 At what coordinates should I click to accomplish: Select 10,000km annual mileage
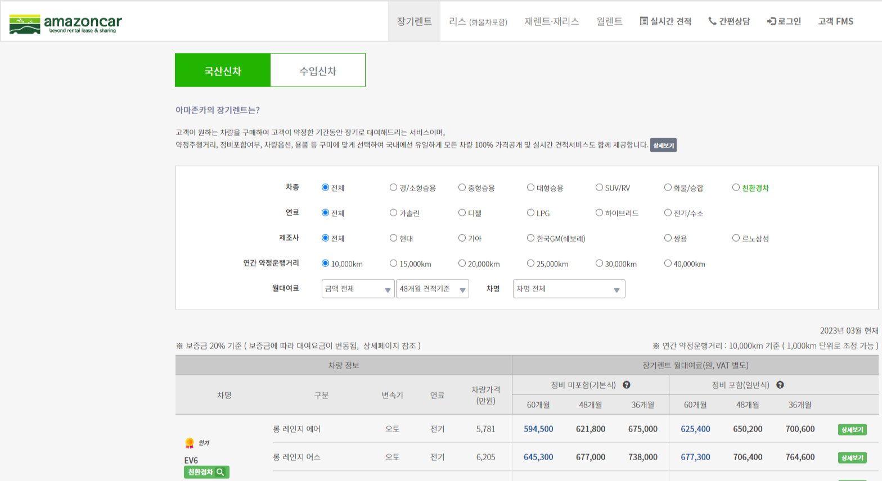tap(325, 263)
